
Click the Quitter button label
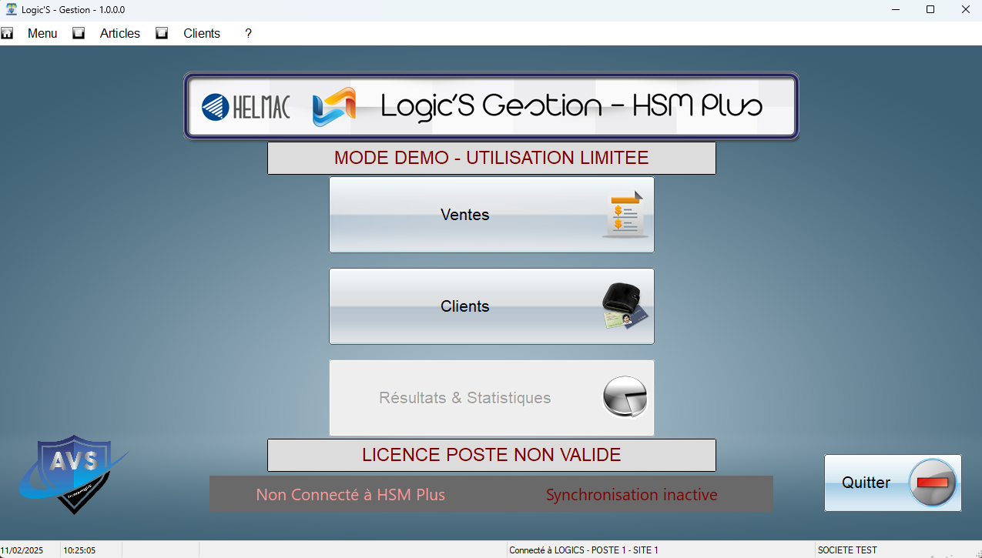866,483
